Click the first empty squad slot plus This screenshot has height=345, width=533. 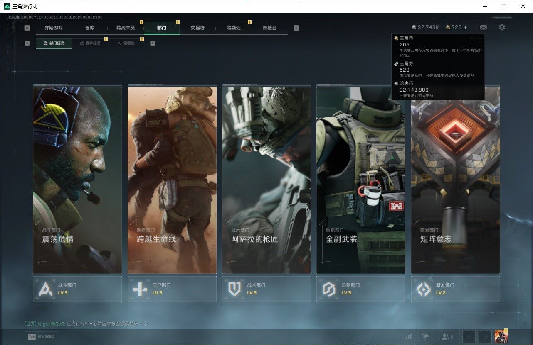tap(469, 337)
